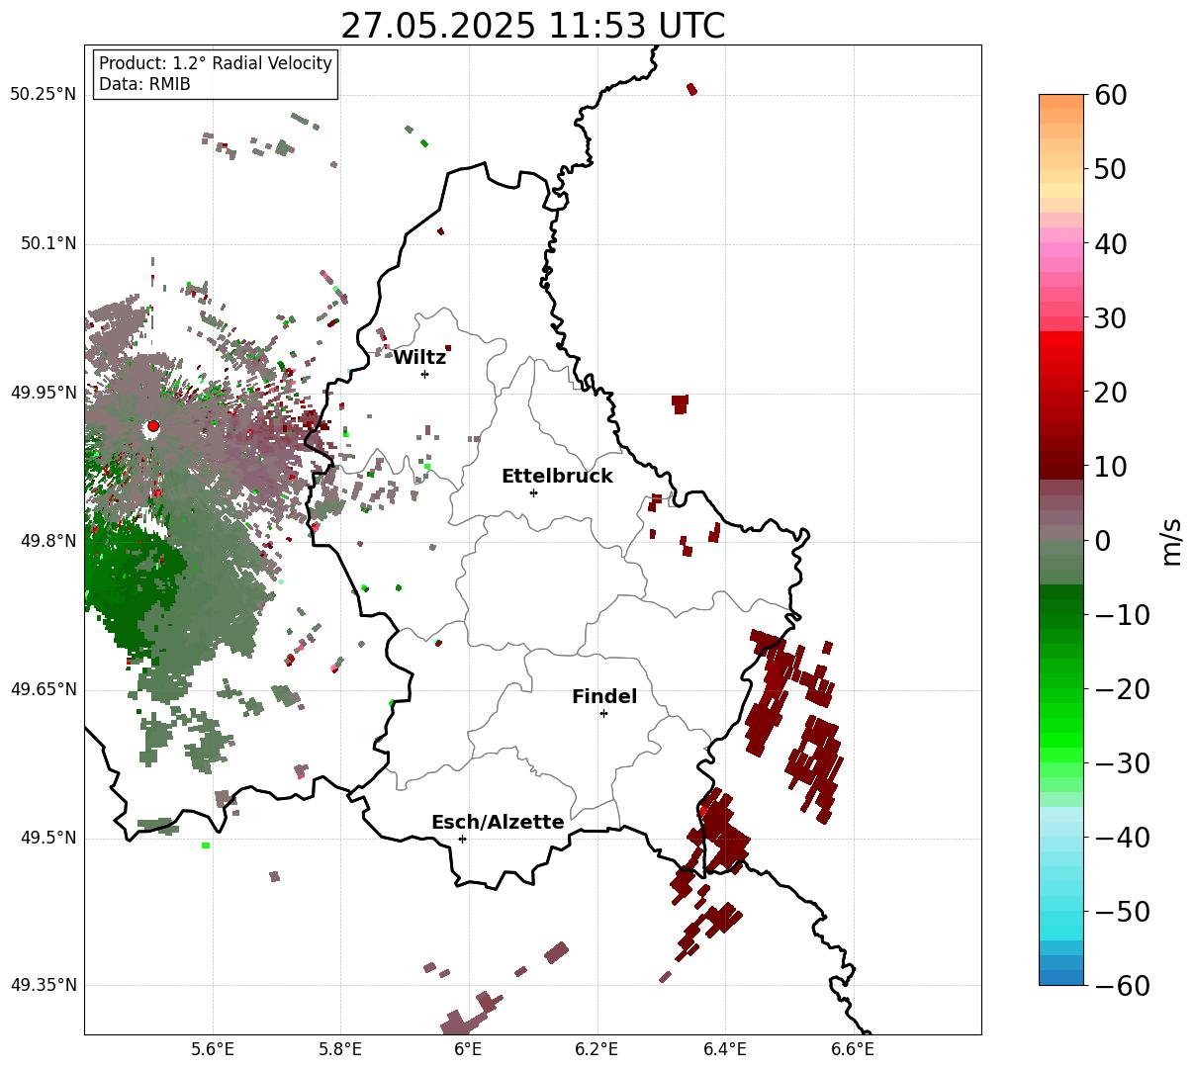Click the 6.4°E longitude label
The image size is (1194, 1069).
tap(725, 1049)
